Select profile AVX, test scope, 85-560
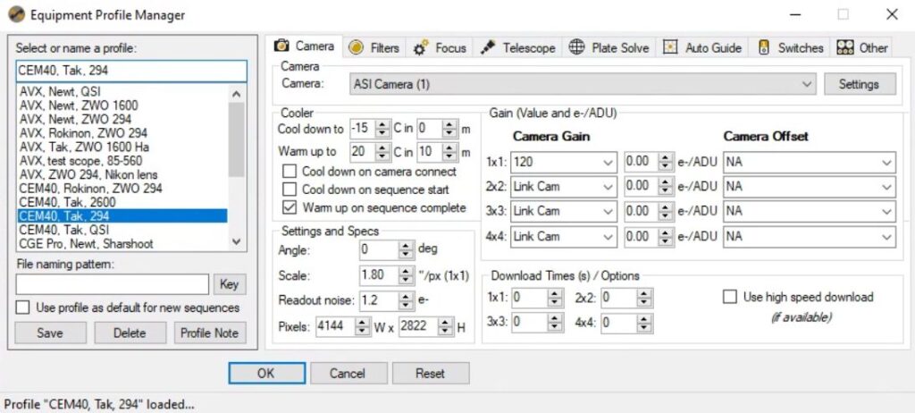 pos(122,161)
